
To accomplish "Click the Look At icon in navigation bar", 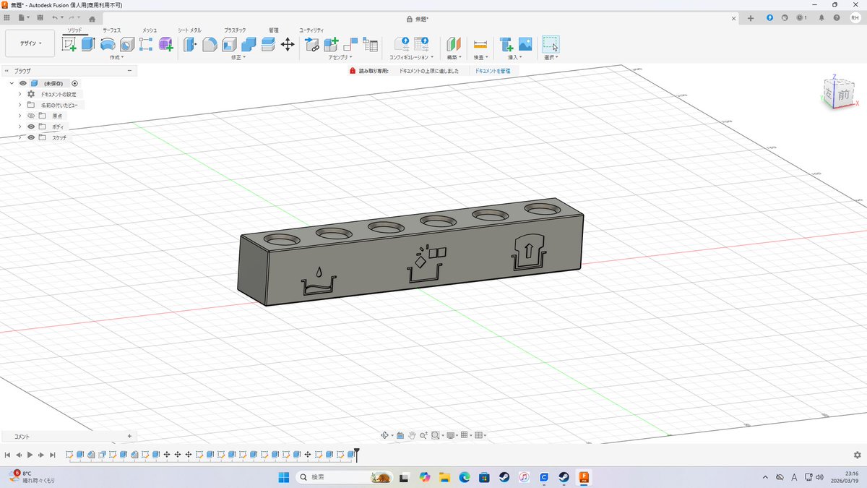I will pos(400,435).
